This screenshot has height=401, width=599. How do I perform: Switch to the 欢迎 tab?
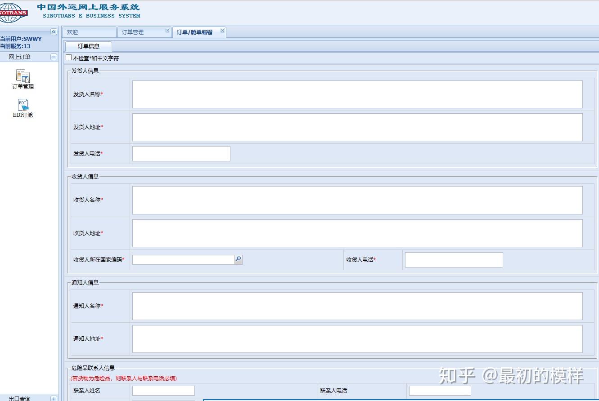(89, 32)
